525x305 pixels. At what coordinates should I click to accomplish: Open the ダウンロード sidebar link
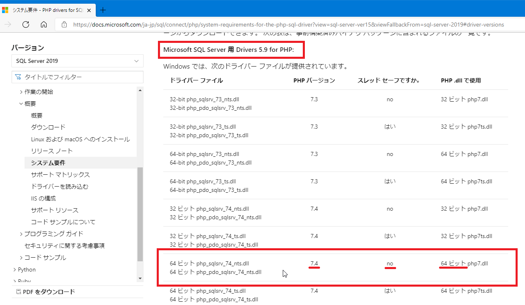[48, 127]
